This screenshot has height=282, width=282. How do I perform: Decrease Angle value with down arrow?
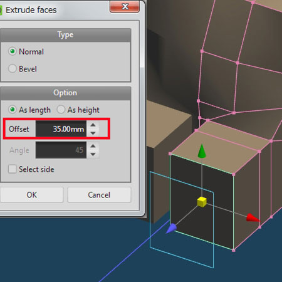click(93, 154)
